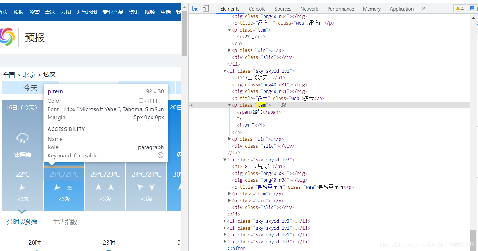The image size is (478, 251).
Task: Expand p class tem node under 18日
Action: (230, 194)
